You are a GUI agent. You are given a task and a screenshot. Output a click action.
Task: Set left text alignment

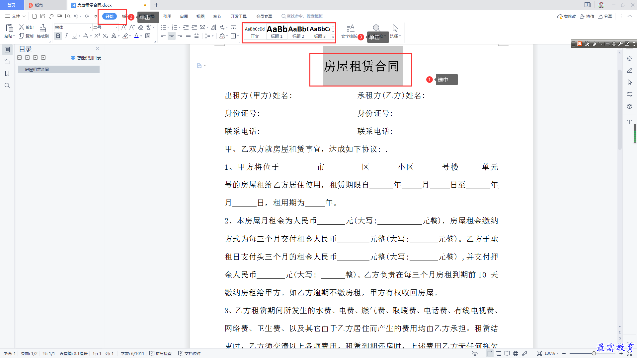tap(163, 36)
